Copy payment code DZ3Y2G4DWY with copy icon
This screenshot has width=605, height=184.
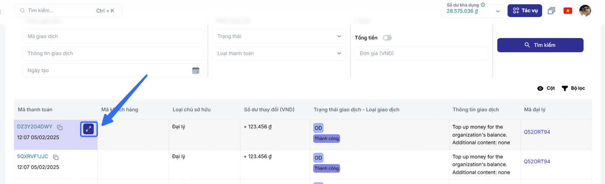click(60, 128)
